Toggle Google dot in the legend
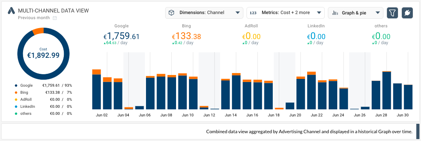Viewport: 421px width, 141px height. [x=16, y=86]
